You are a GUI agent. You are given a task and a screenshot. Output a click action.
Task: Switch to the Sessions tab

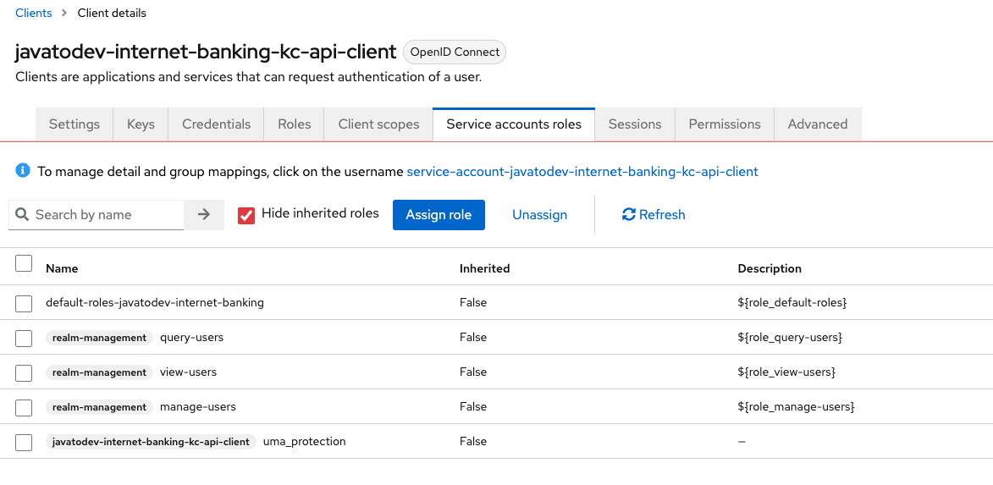click(635, 124)
